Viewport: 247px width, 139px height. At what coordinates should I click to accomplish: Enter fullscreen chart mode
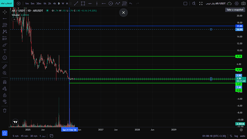[201, 4]
